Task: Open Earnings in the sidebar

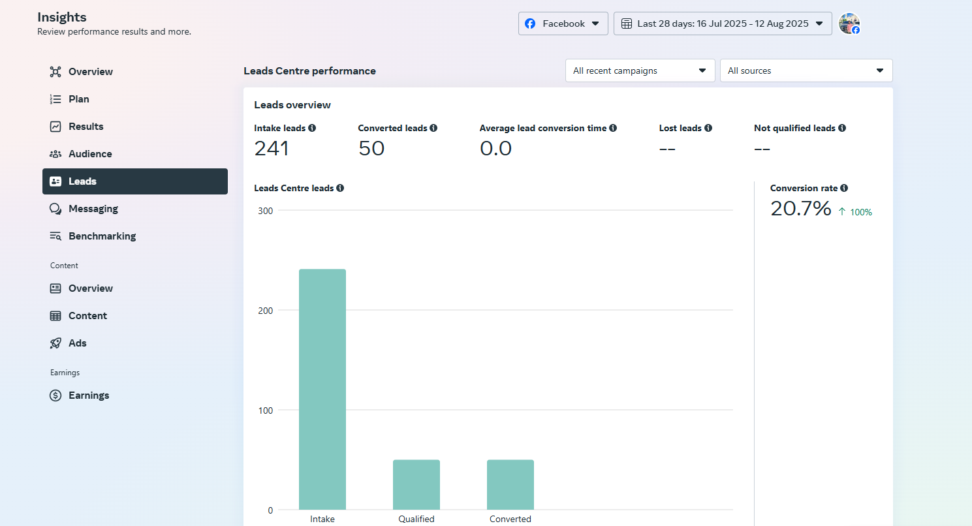Action: [89, 395]
